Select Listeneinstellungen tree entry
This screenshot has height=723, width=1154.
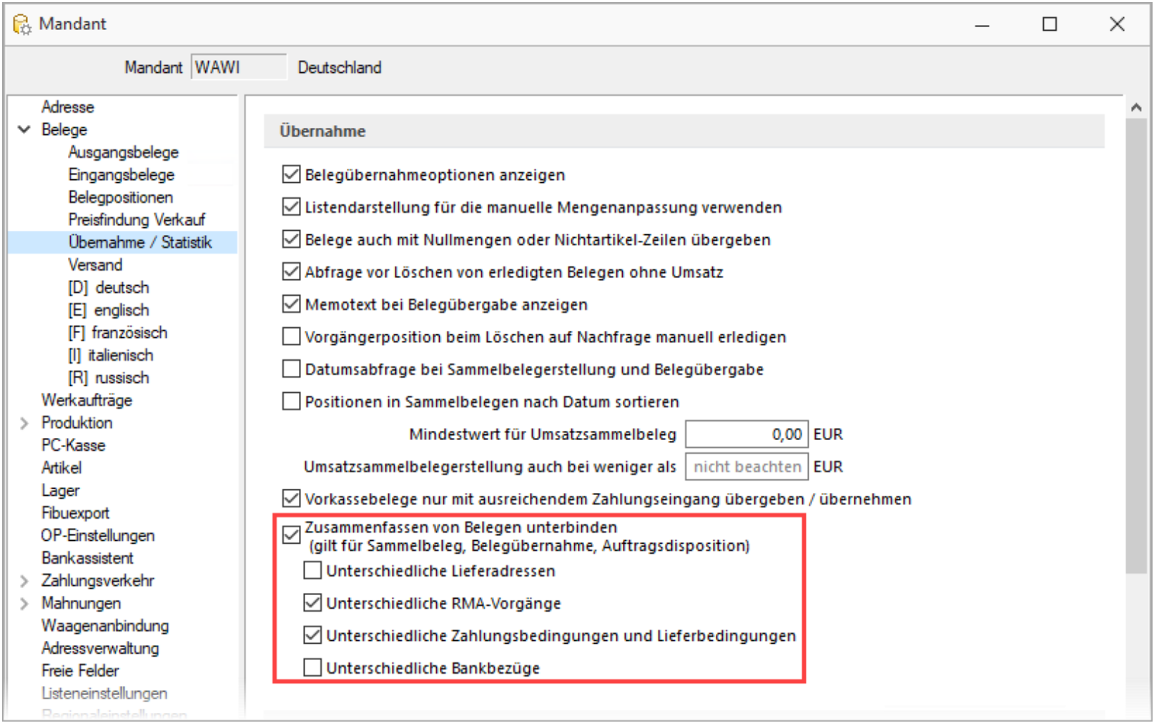coord(104,693)
